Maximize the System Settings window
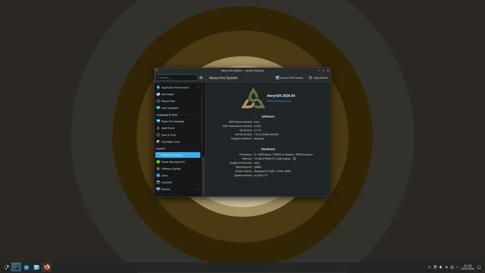The image size is (485, 273). [323, 70]
